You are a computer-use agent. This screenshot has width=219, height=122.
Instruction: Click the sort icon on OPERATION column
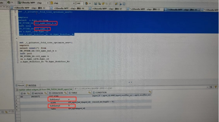(65, 93)
